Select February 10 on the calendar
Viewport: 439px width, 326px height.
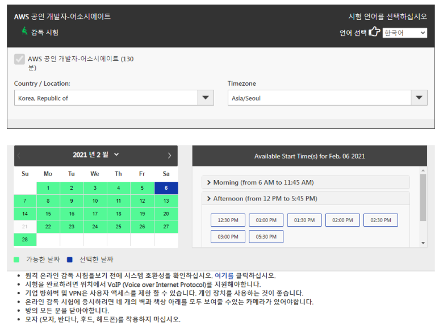tap(95, 201)
